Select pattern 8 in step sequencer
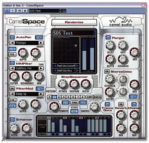The width and height of the screenshot is (149, 143). [82, 97]
